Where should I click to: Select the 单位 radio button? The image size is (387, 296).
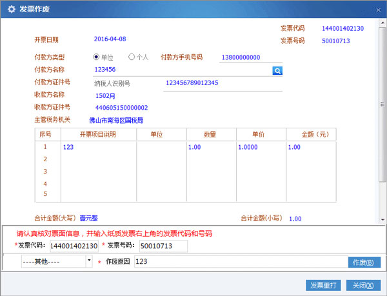coord(97,57)
